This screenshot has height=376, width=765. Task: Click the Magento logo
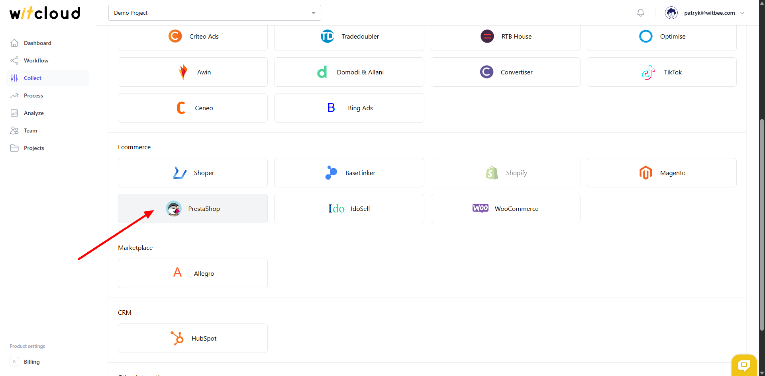[646, 173]
